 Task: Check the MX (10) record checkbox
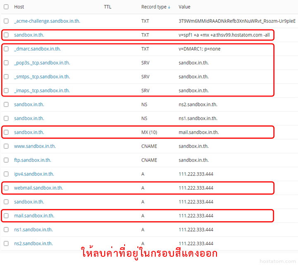pyautogui.click(x=6, y=132)
